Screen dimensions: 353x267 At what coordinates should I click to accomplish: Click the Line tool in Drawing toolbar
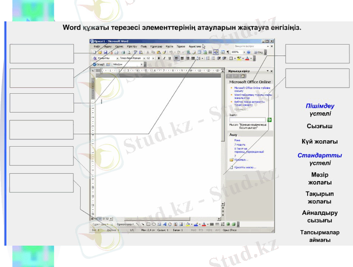(138, 224)
